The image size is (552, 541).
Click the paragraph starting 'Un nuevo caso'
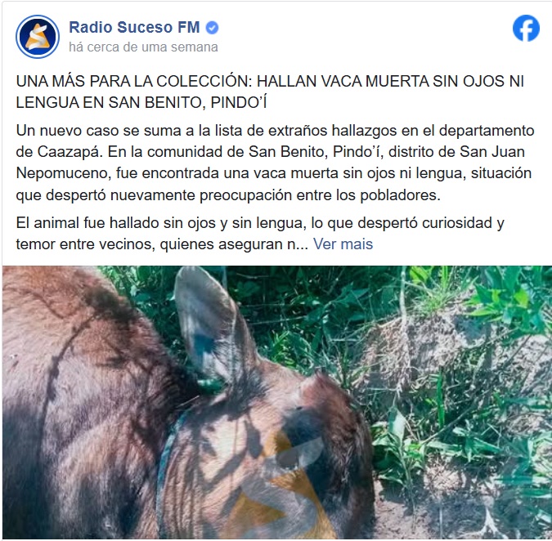(276, 163)
